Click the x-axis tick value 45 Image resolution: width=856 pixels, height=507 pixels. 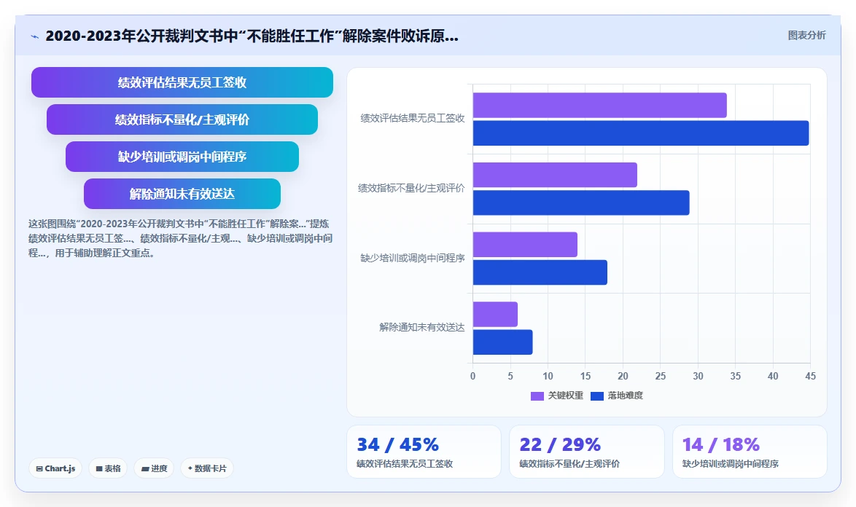click(x=810, y=376)
